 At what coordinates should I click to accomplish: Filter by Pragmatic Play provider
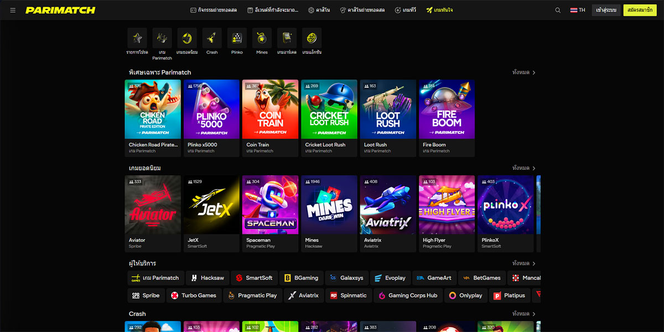[x=252, y=295]
